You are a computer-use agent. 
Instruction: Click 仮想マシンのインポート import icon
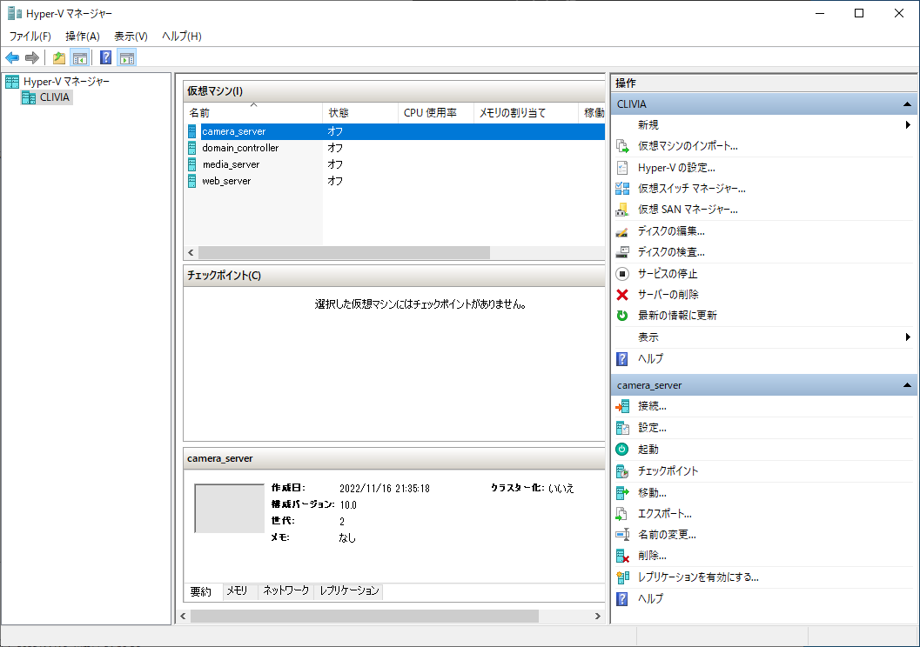click(622, 146)
